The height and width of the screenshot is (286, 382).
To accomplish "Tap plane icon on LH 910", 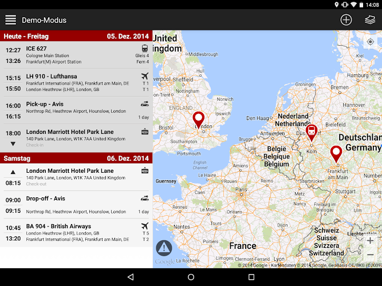I will tap(145, 76).
